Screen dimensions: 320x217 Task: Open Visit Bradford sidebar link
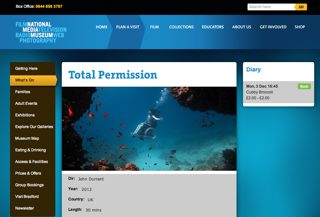pyautogui.click(x=27, y=196)
